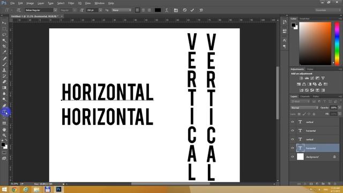Select the Zoom tool in toolbox

pyautogui.click(x=4, y=135)
